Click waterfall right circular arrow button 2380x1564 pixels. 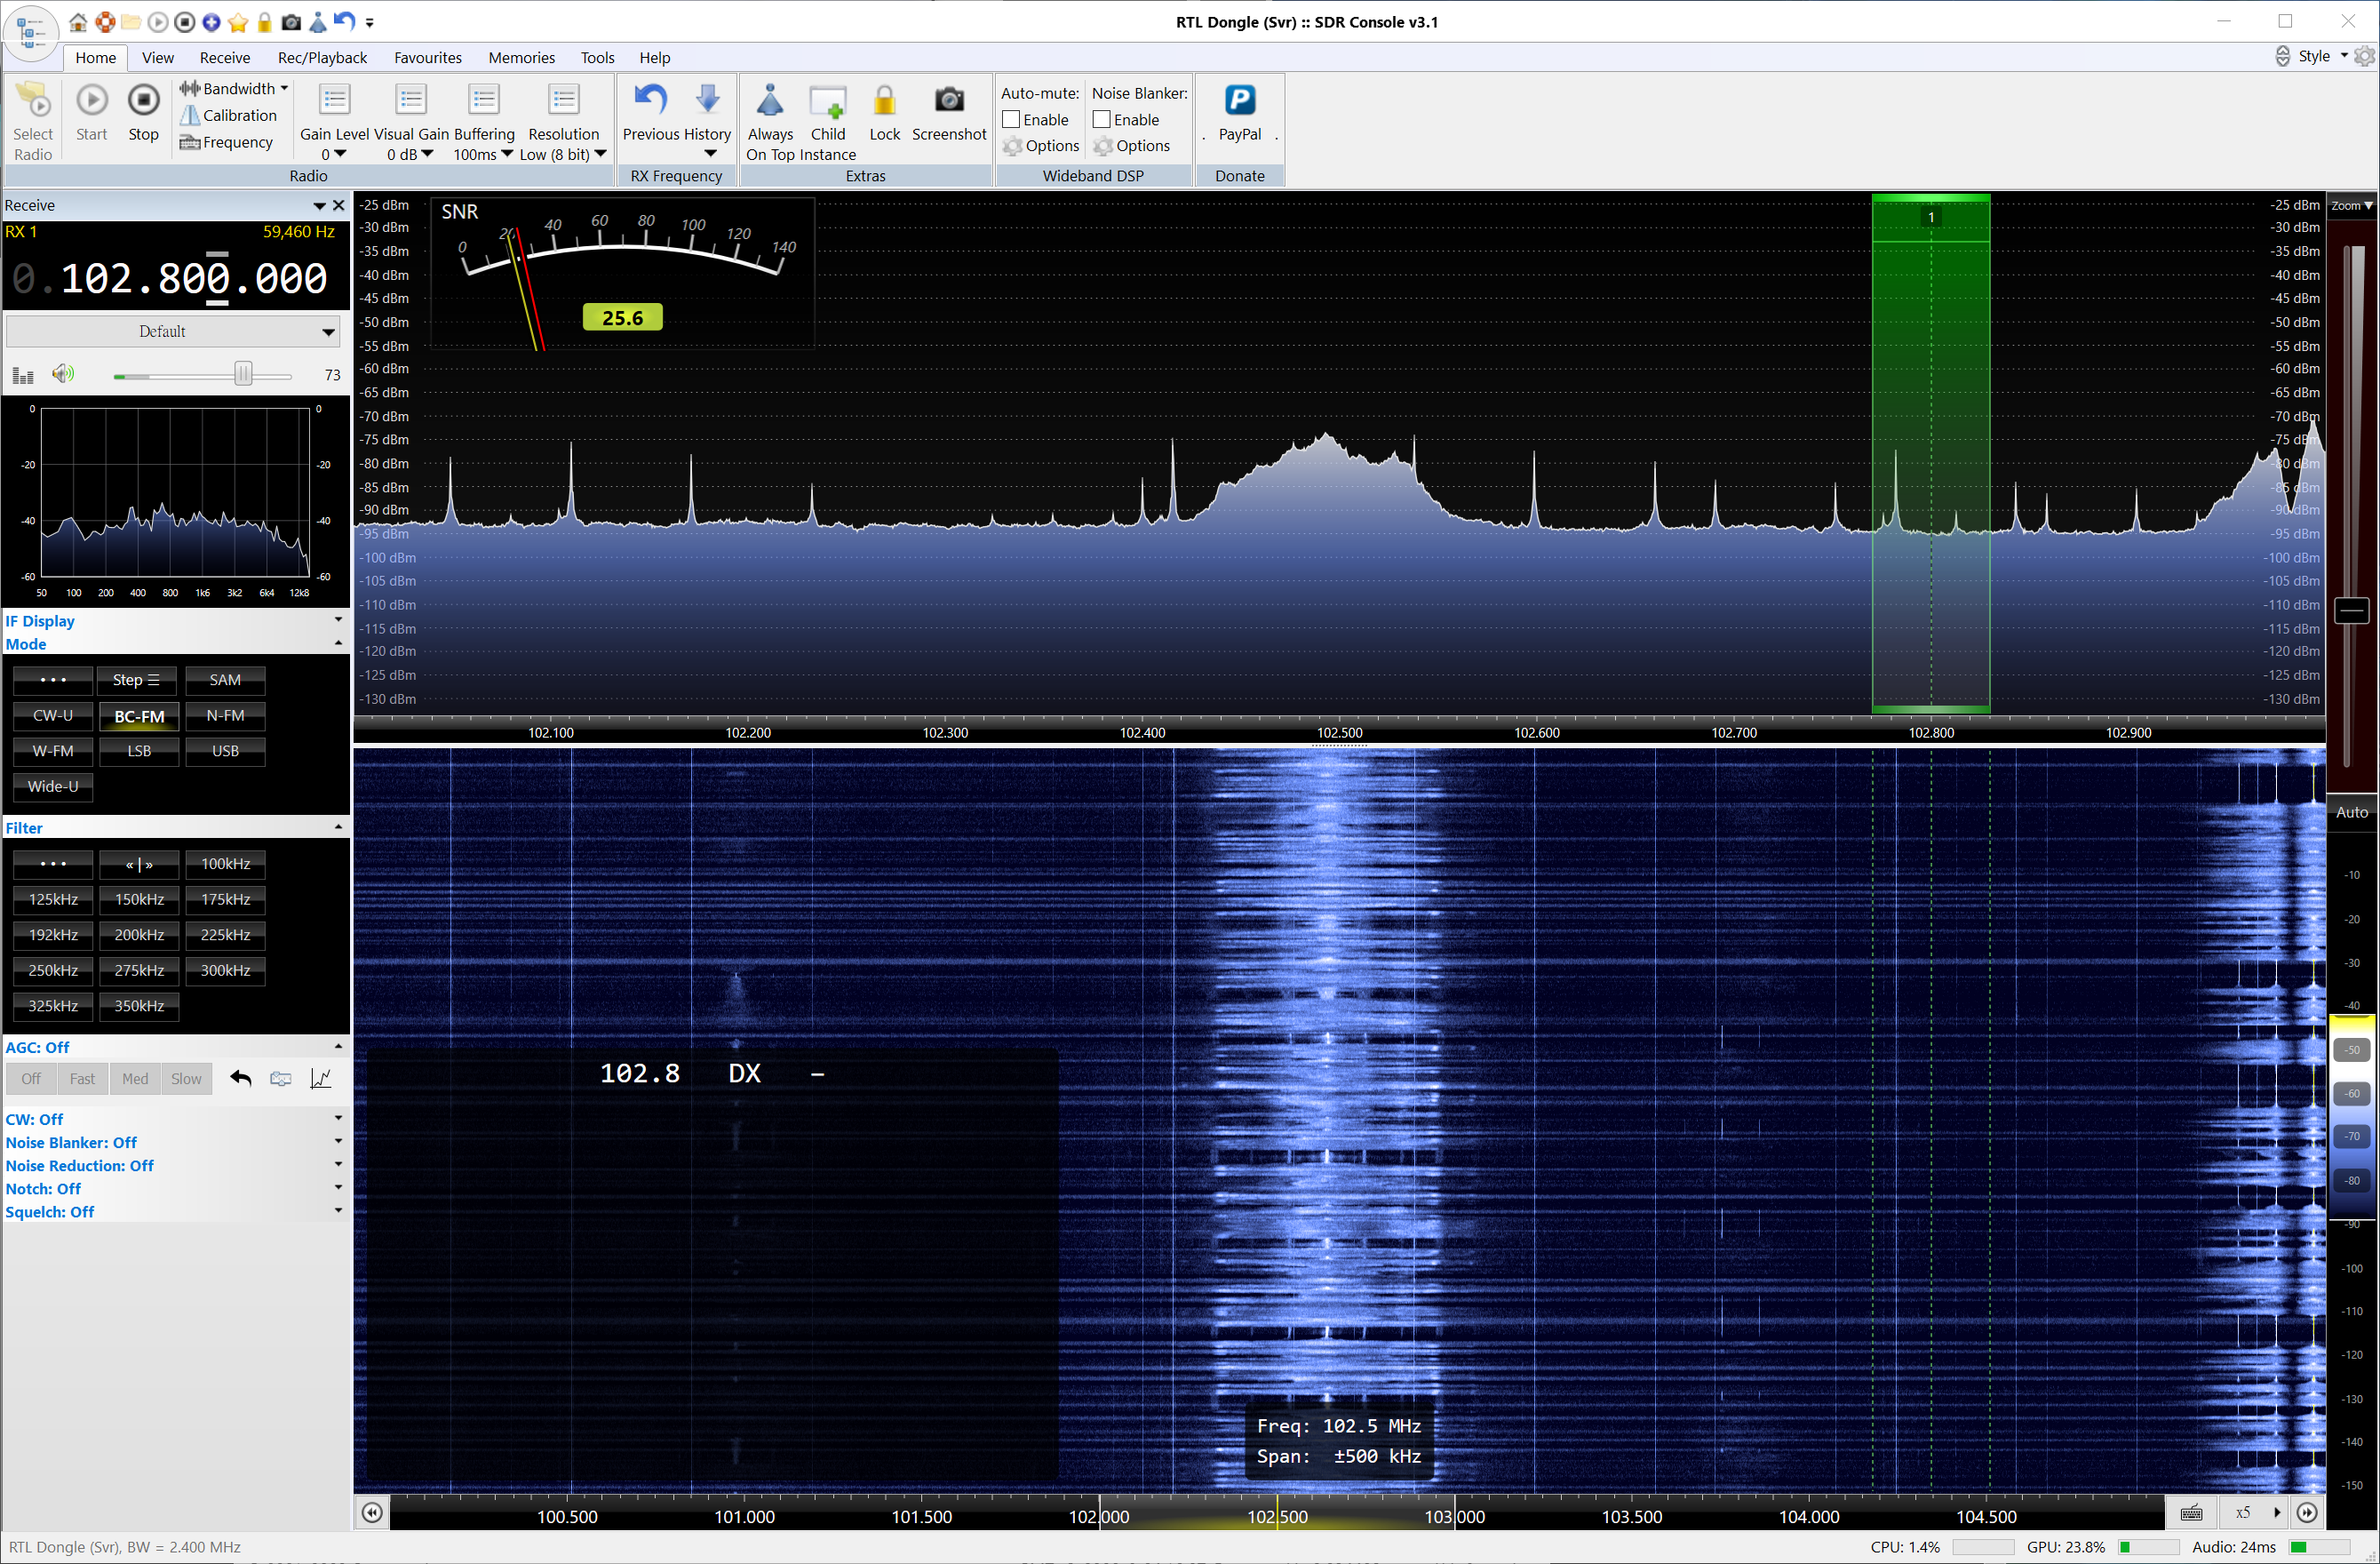point(2307,1512)
